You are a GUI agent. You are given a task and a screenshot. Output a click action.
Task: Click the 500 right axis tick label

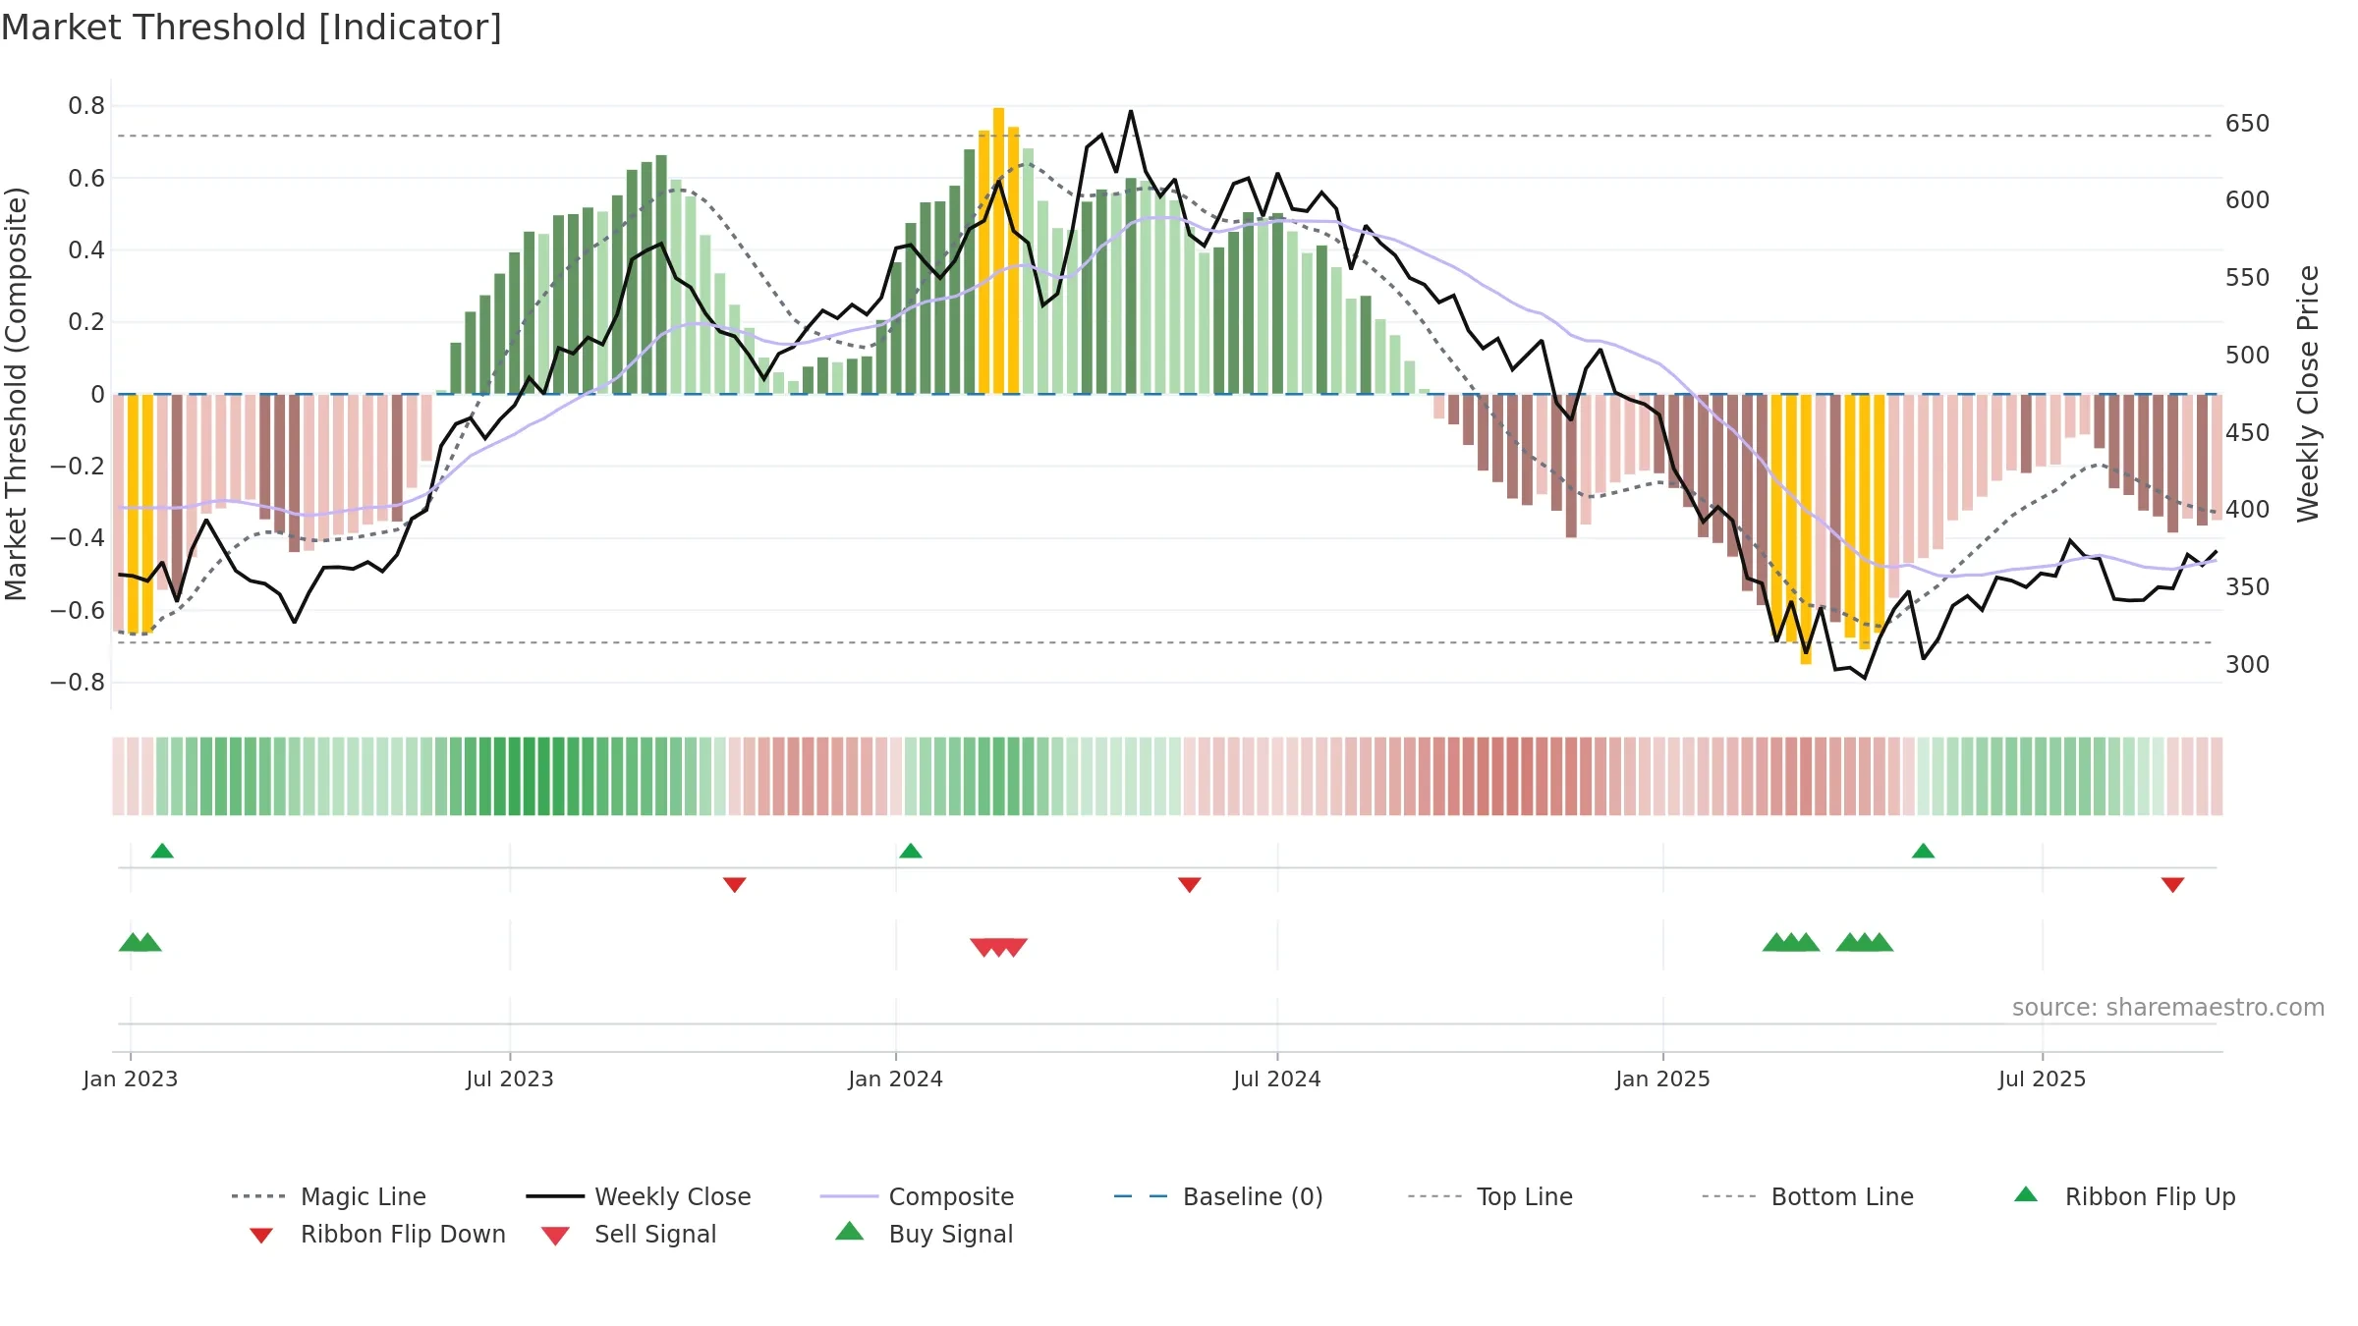pyautogui.click(x=2248, y=356)
